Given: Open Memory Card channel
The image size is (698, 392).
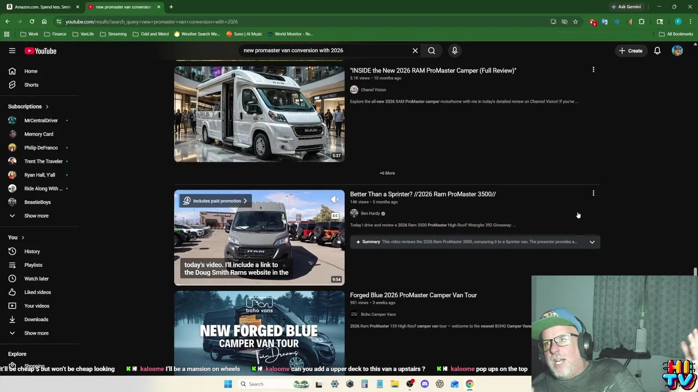Looking at the screenshot, I should [x=39, y=134].
